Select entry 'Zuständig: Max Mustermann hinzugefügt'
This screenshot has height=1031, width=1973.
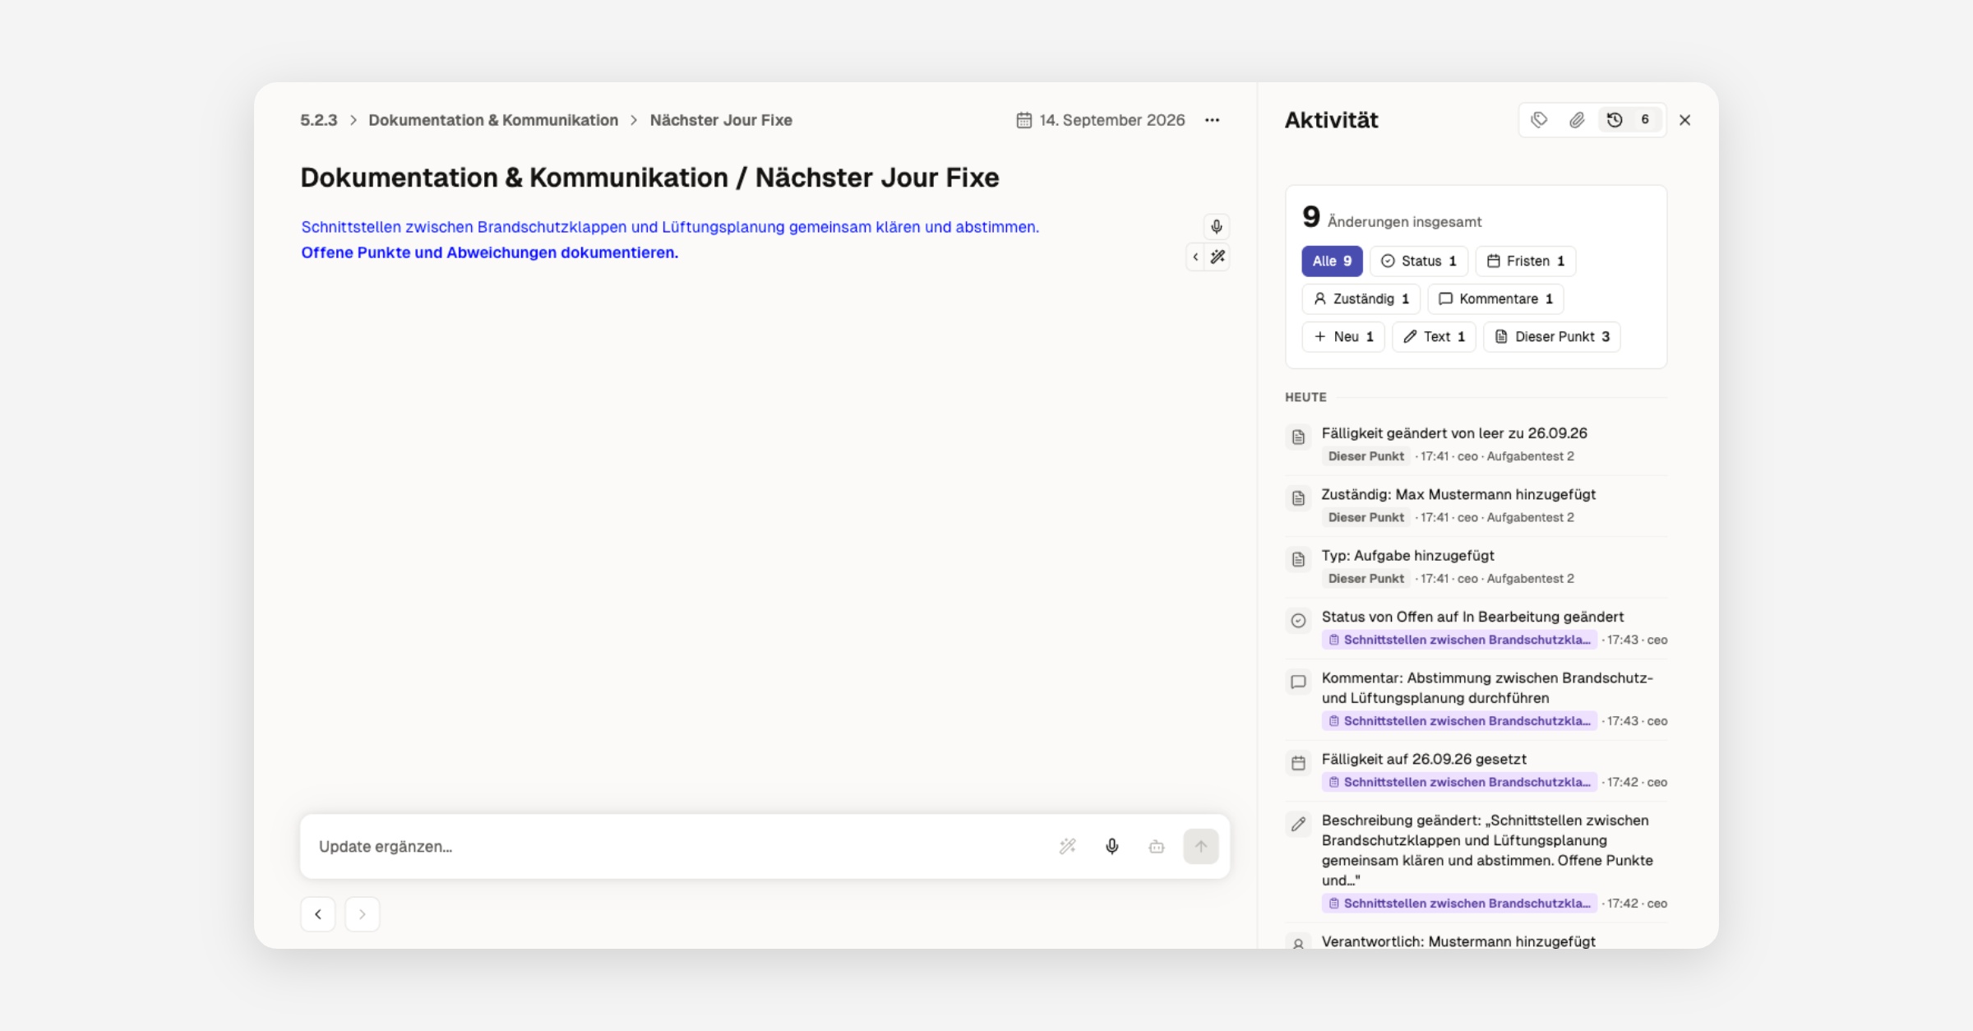pos(1458,494)
